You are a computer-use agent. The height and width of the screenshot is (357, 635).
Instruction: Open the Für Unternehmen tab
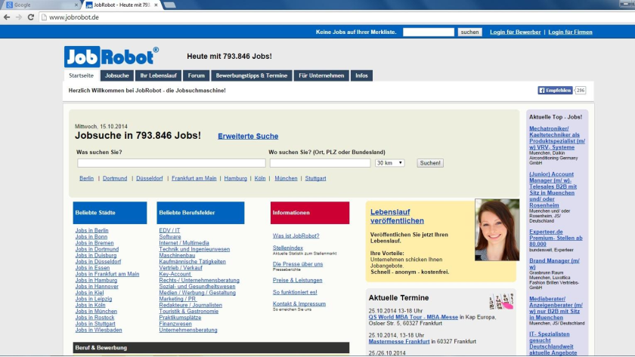click(321, 75)
